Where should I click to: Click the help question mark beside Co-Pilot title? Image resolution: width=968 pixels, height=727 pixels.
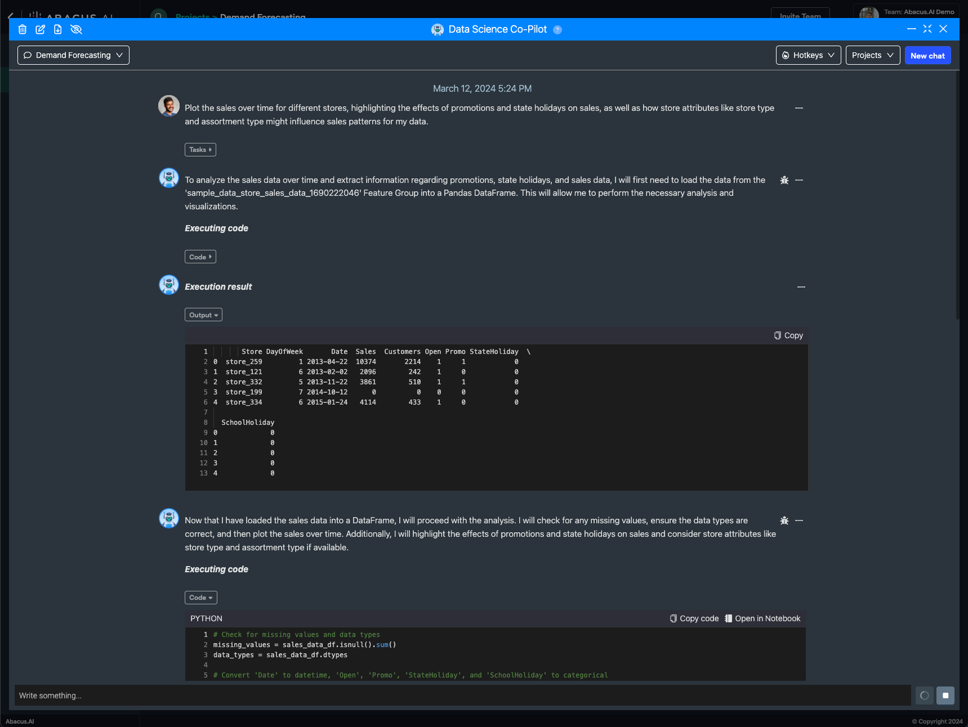[x=557, y=30]
